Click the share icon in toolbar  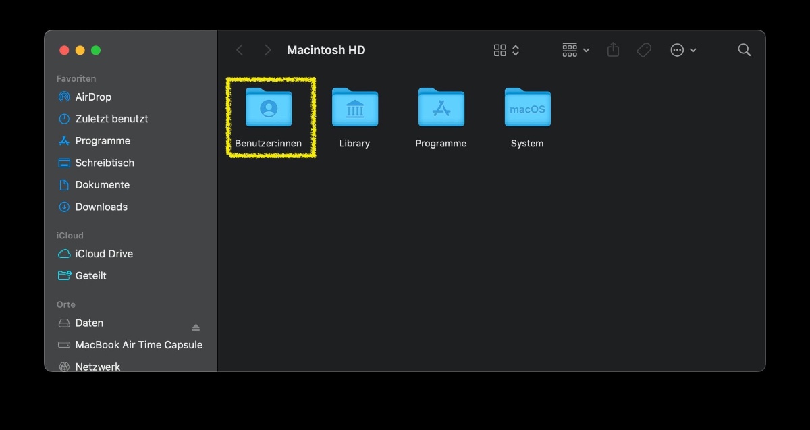[613, 50]
